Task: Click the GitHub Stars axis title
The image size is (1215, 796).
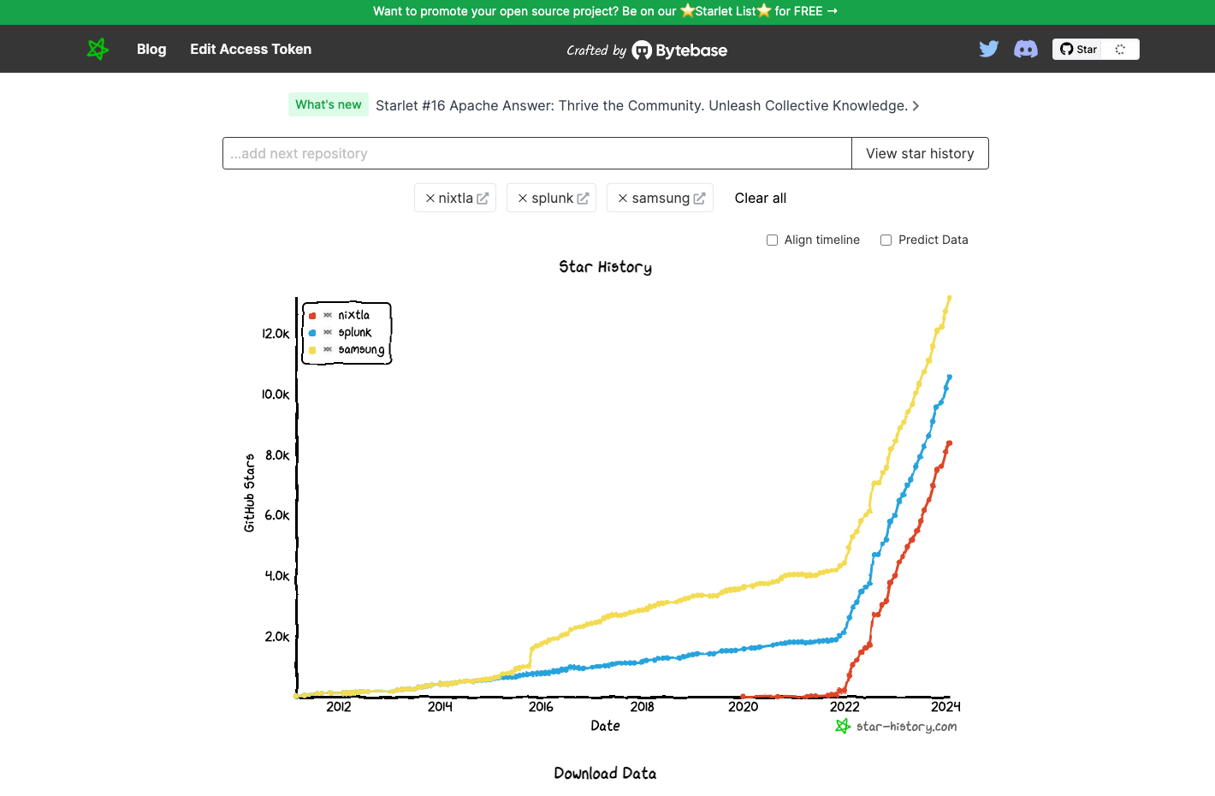Action: pyautogui.click(x=249, y=493)
